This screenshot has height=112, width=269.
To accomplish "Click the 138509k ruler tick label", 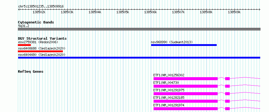I will (234, 12).
